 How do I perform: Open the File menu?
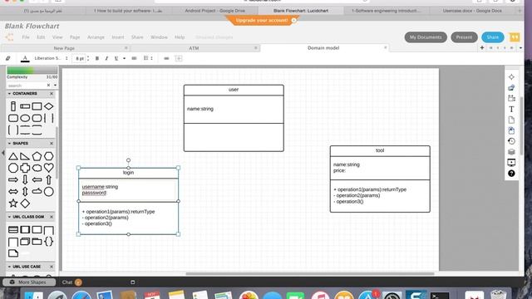pos(26,37)
